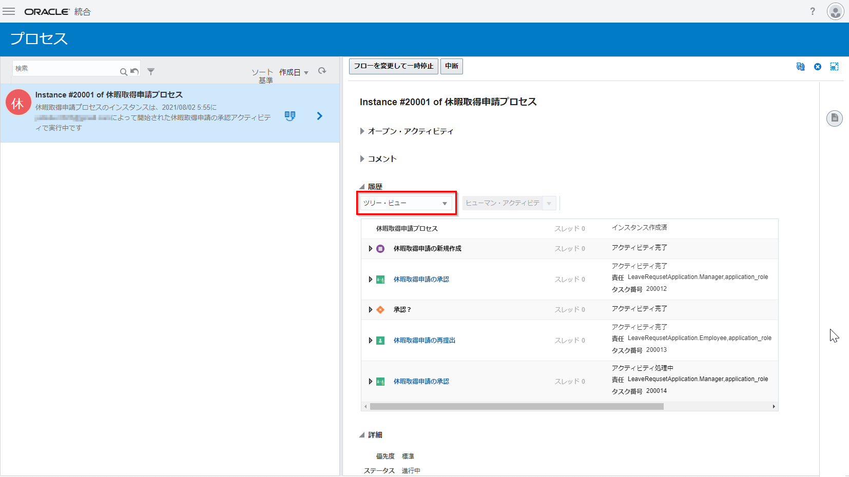Open the 作成日 sort dropdown
The image size is (849, 477).
click(294, 72)
